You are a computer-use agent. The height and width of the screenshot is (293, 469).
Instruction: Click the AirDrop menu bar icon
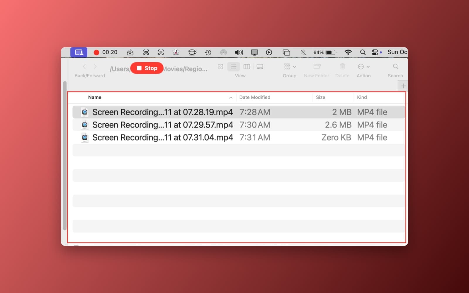pos(223,52)
